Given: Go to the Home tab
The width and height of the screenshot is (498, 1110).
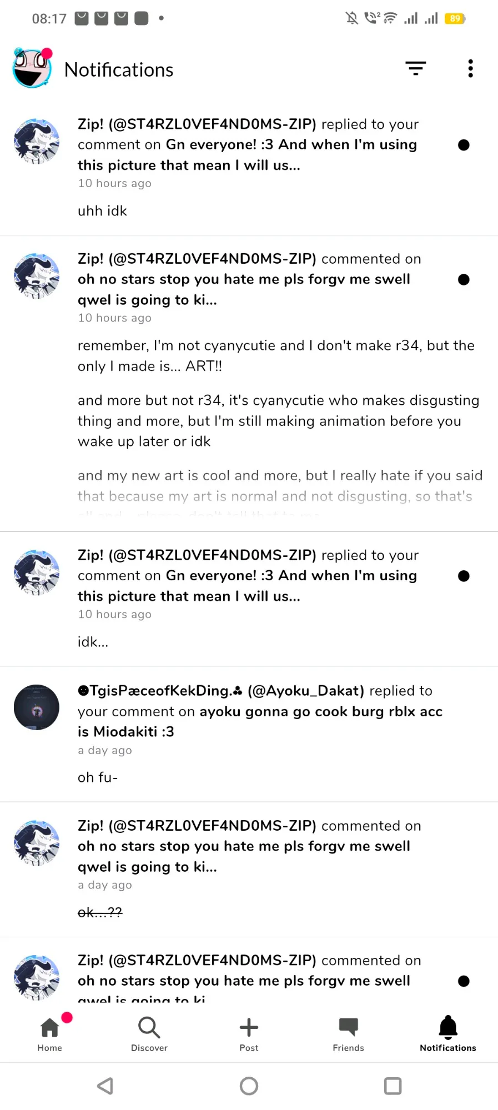Looking at the screenshot, I should click(x=49, y=1033).
